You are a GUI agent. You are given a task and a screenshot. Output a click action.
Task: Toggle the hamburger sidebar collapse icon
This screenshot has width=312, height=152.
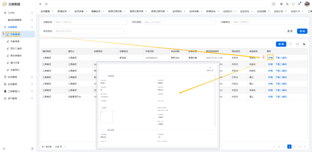tap(40, 4)
